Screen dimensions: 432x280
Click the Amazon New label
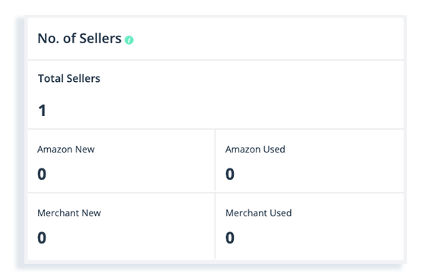pyautogui.click(x=66, y=149)
